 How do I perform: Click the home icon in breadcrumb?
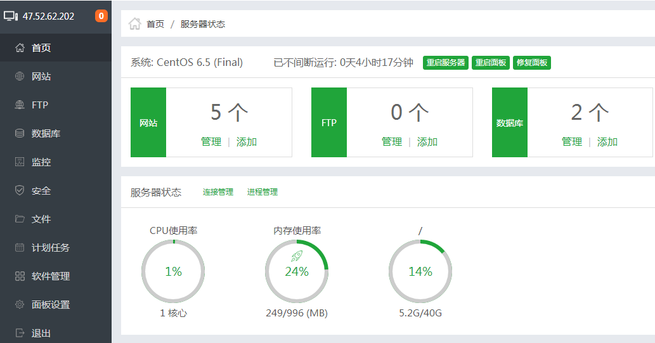134,24
